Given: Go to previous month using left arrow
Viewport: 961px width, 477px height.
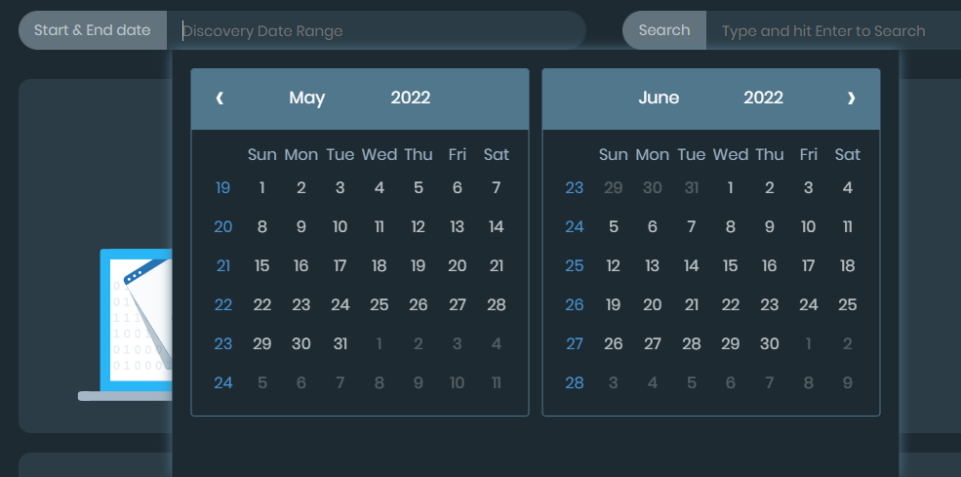Looking at the screenshot, I should (x=220, y=98).
